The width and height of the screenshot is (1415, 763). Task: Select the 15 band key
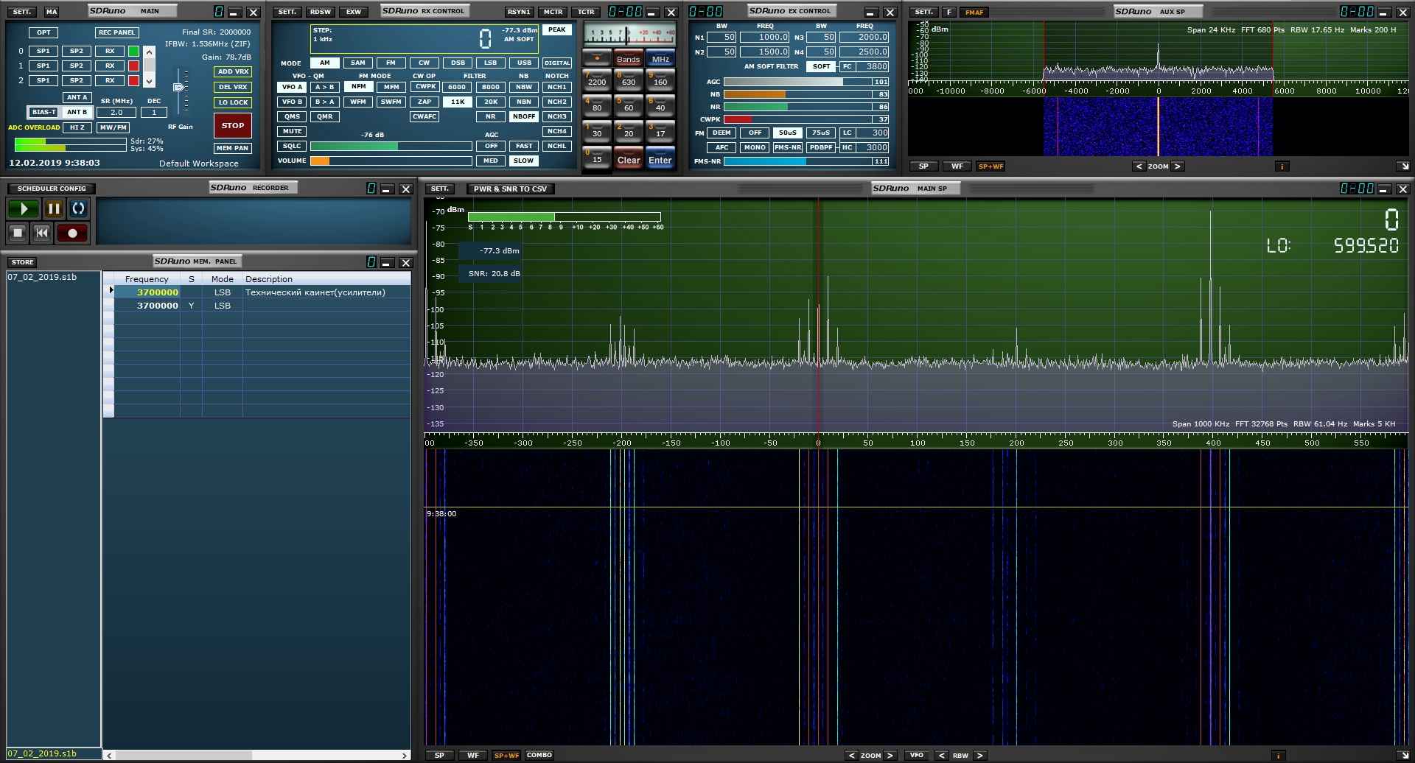pyautogui.click(x=597, y=158)
